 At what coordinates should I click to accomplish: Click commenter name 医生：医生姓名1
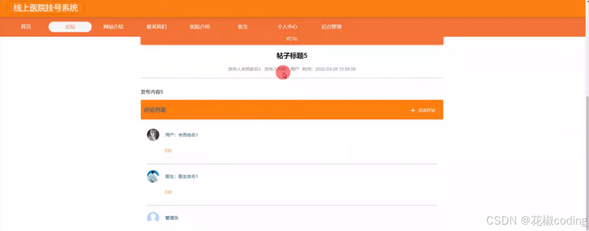[182, 176]
